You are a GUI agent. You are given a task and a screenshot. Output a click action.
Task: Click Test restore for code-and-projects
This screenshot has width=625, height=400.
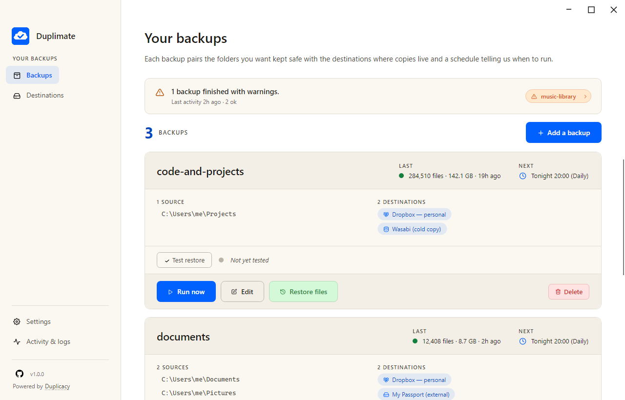coord(184,260)
